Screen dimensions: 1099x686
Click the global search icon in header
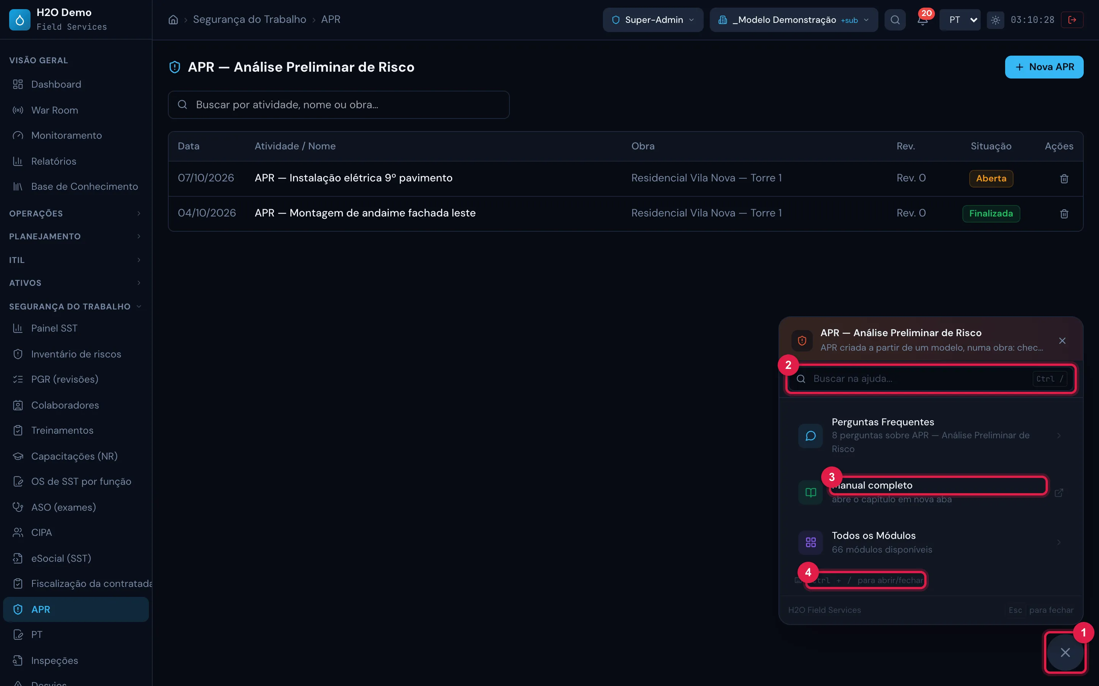point(894,20)
